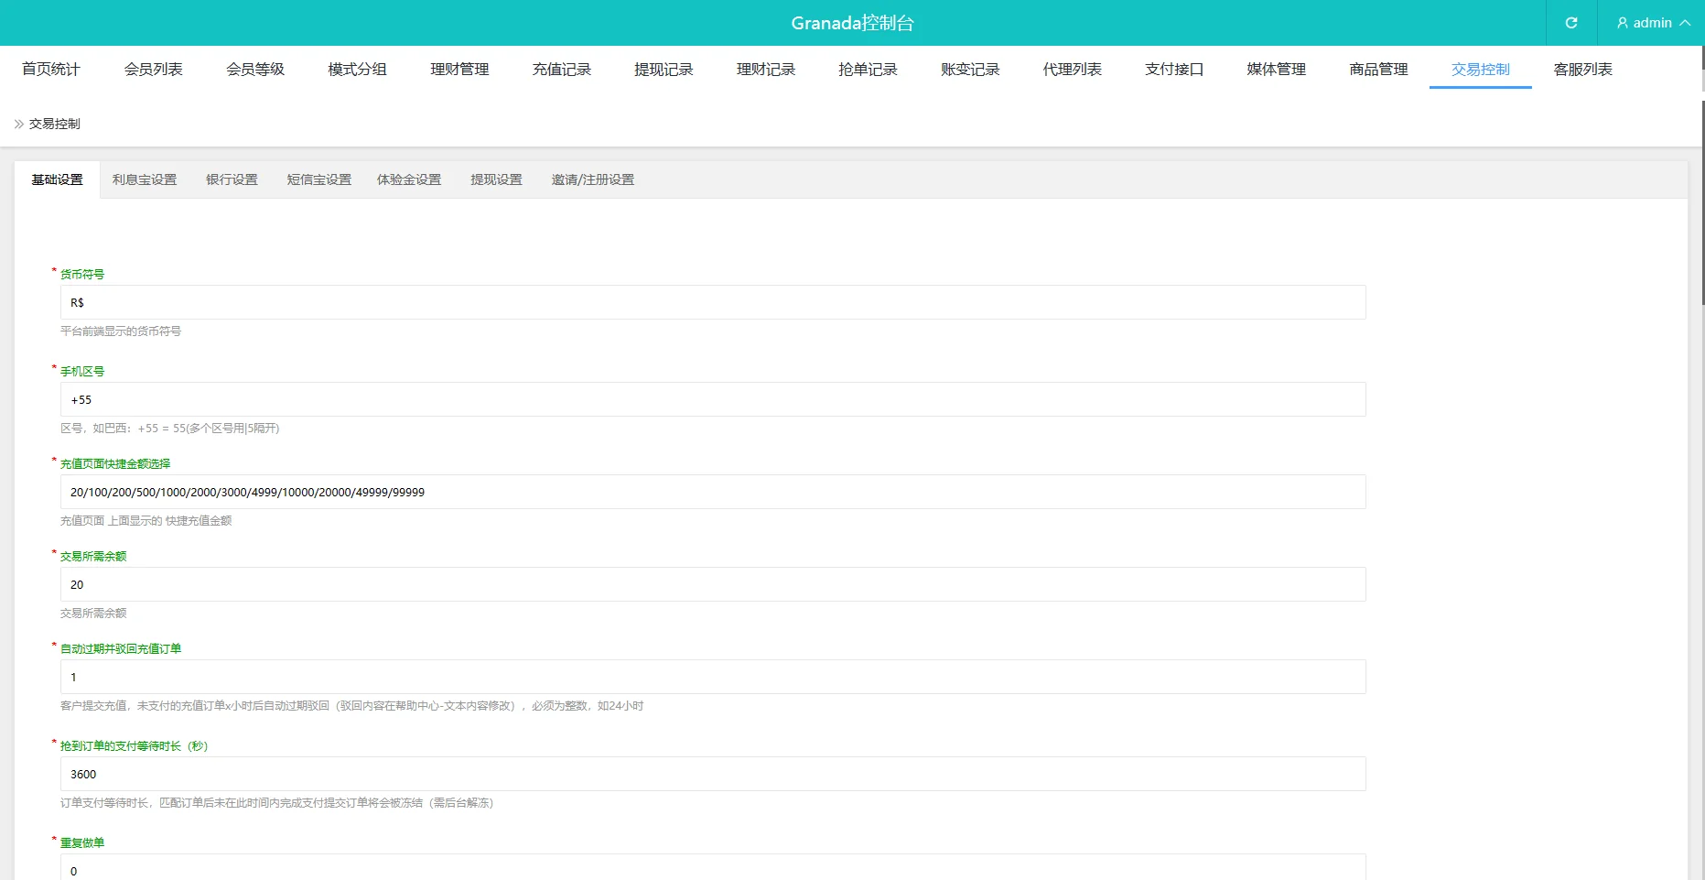The height and width of the screenshot is (880, 1705).
Task: Navigate to 支付接口 page
Action: click(x=1173, y=70)
